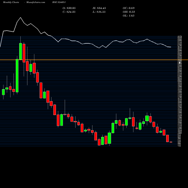Click the open price value O: 830.05

(x=69, y=8)
